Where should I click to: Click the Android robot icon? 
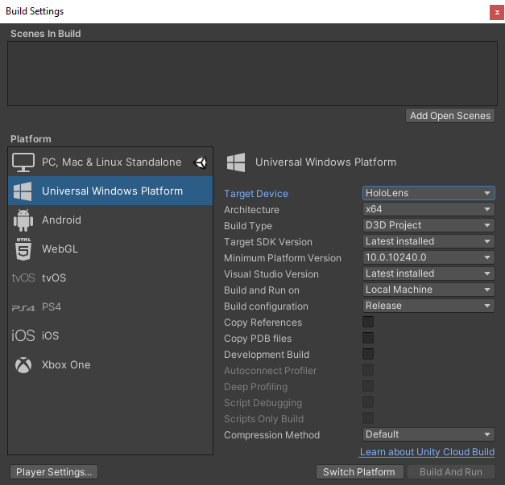(x=23, y=220)
